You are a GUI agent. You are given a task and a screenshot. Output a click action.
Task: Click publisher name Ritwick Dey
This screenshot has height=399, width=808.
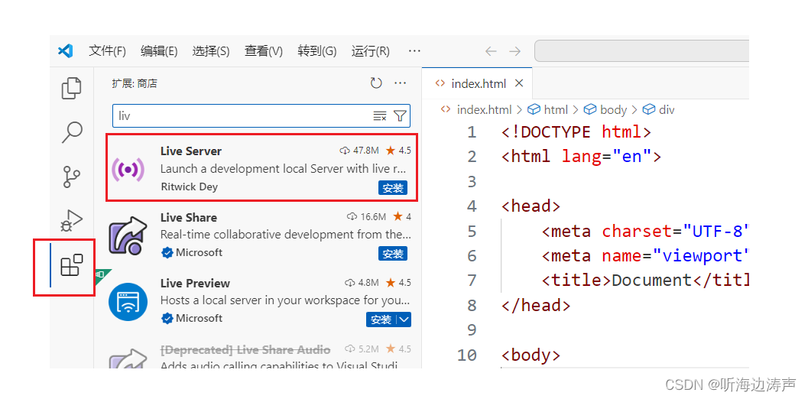(189, 187)
